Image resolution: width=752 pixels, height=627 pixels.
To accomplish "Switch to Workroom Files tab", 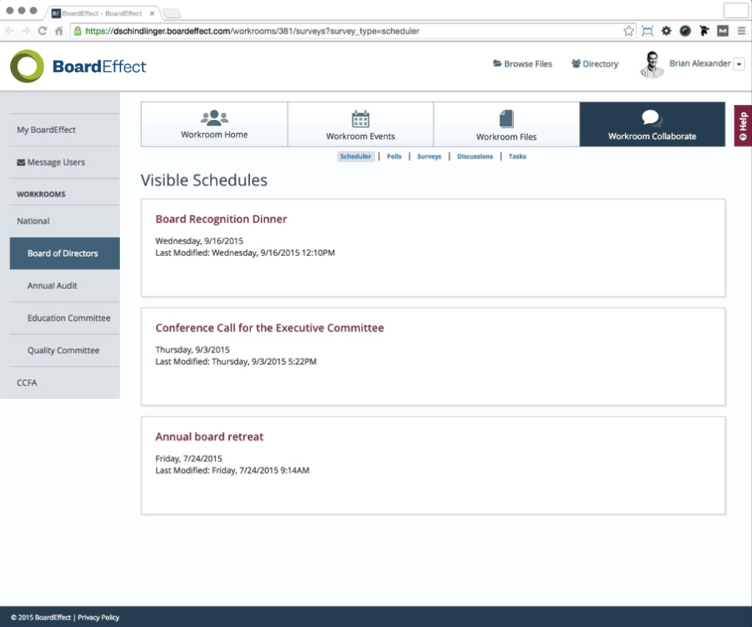I will [x=507, y=124].
